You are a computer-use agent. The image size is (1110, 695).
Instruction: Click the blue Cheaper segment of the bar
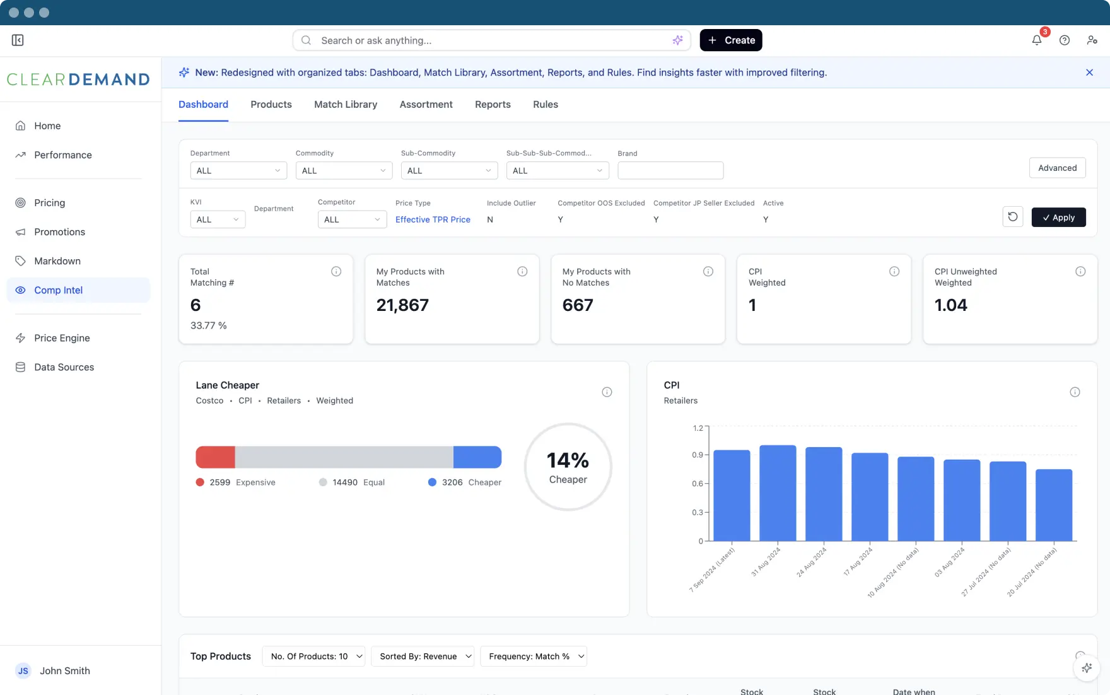click(x=477, y=457)
